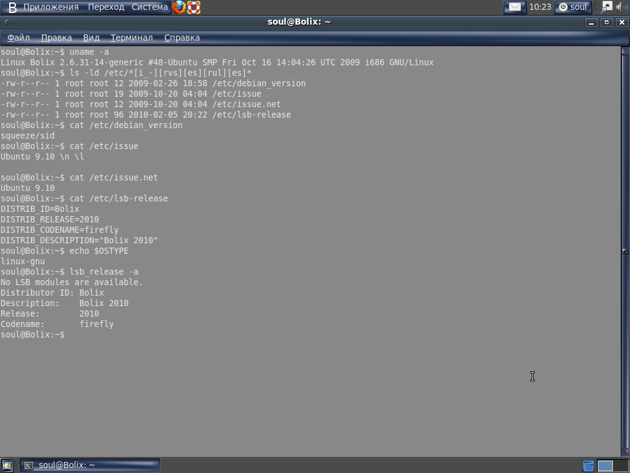
Task: Open the Приложения menu
Action: (50, 7)
